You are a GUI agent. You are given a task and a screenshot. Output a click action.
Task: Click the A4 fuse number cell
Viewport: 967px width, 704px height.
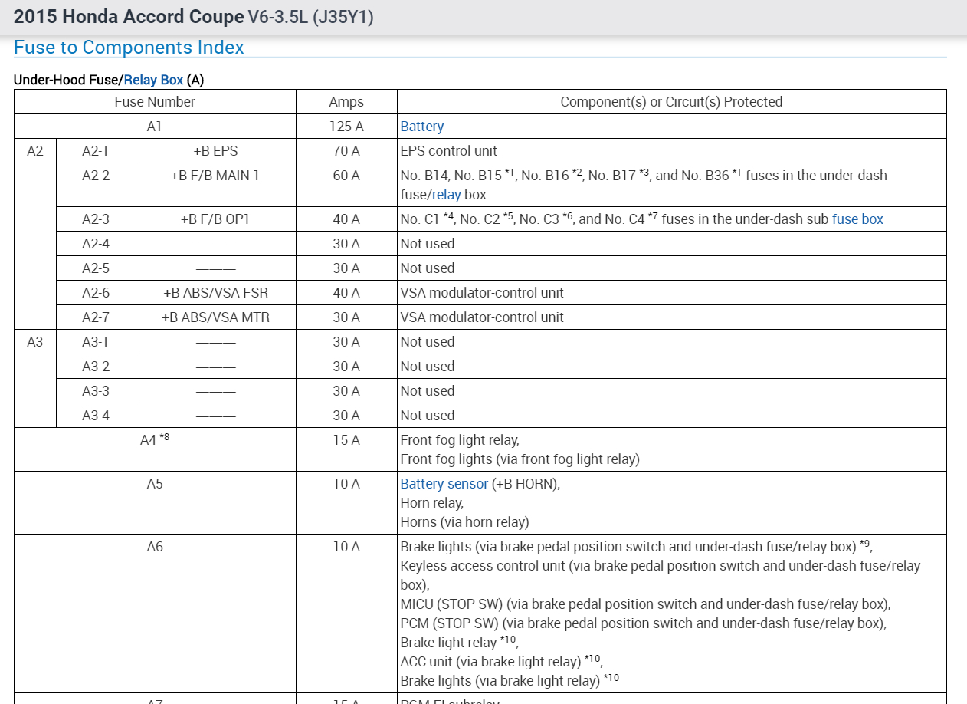click(155, 449)
